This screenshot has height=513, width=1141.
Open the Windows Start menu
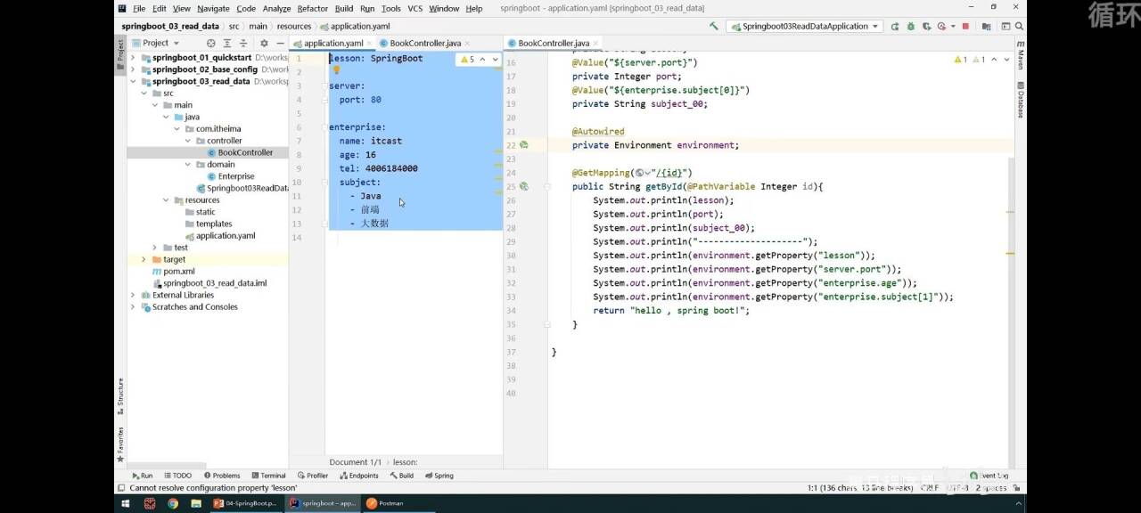click(125, 503)
